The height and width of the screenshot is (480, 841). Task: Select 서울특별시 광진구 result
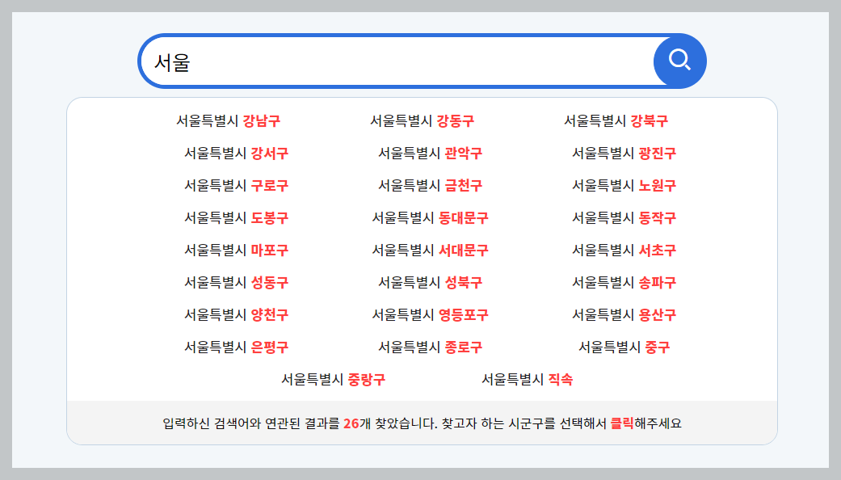624,154
